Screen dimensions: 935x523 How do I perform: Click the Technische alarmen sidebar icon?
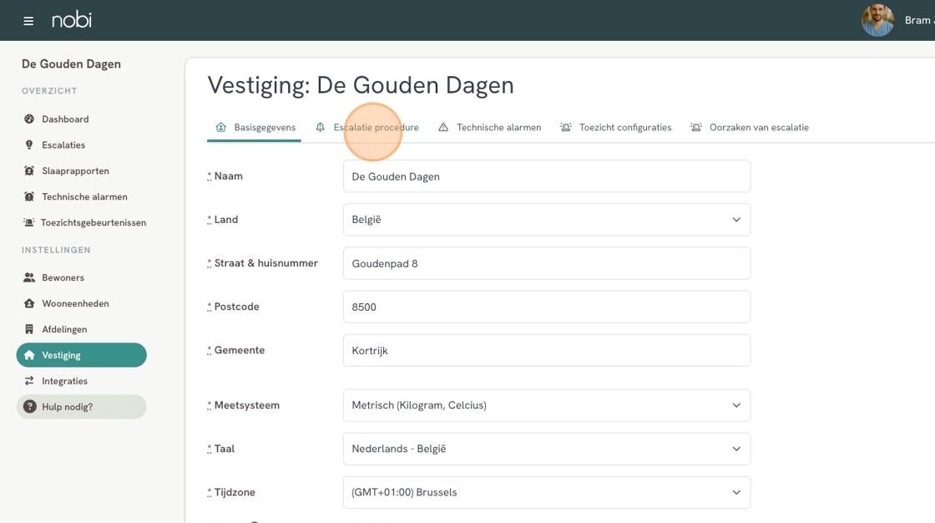(29, 197)
